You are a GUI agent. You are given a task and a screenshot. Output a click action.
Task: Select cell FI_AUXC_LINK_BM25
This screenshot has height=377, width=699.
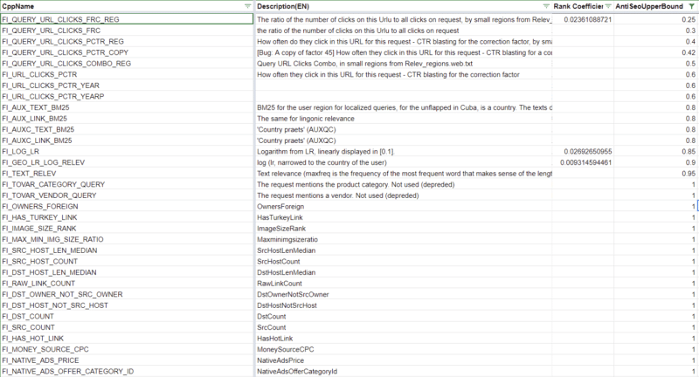click(x=127, y=141)
